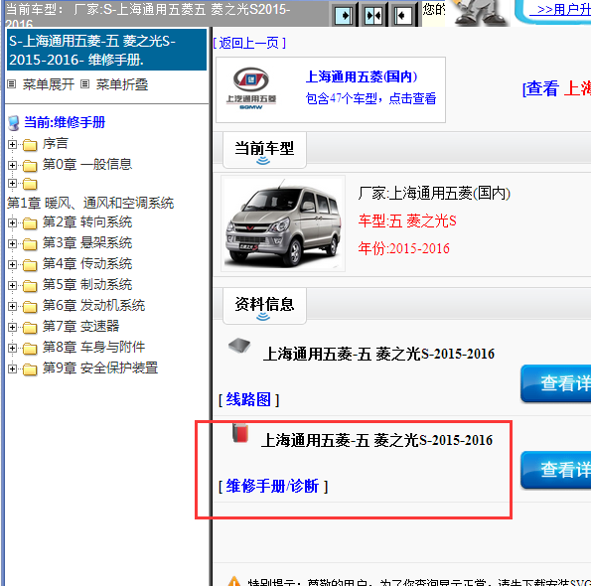Click the folder icon for 第0章 一般信息

[x=30, y=166]
